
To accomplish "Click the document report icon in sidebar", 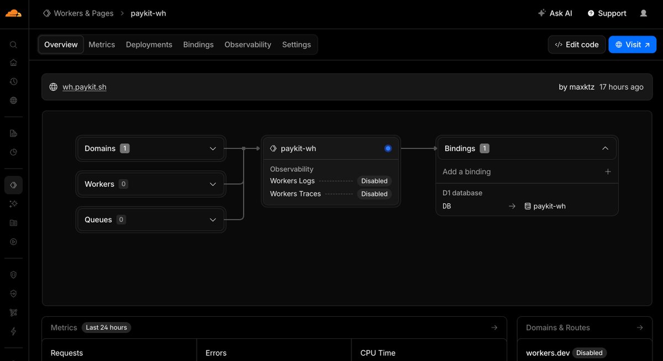I will (x=13, y=133).
